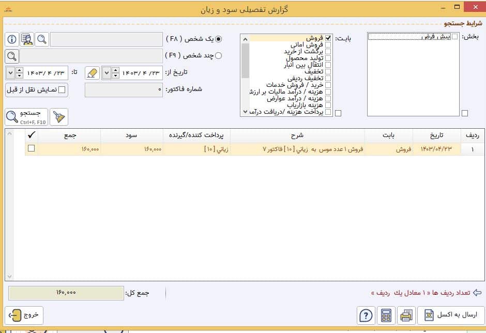Viewport: 486px width, 333px height.
Task: Check the فروش امانی option
Action: (x=328, y=44)
